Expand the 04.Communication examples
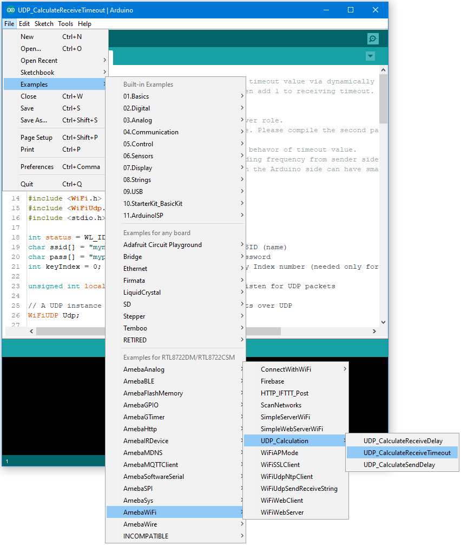Screen dimensions: 461x545 coord(176,132)
